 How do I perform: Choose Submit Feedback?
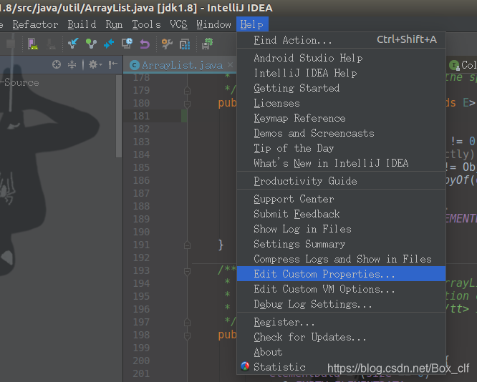click(341, 214)
